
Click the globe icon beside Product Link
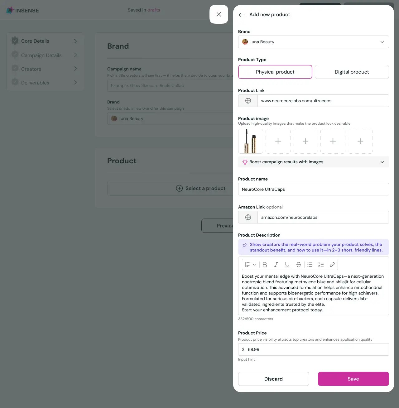coord(248,100)
